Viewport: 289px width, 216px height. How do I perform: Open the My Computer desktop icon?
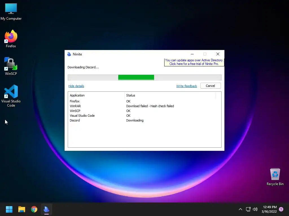[x=11, y=12]
